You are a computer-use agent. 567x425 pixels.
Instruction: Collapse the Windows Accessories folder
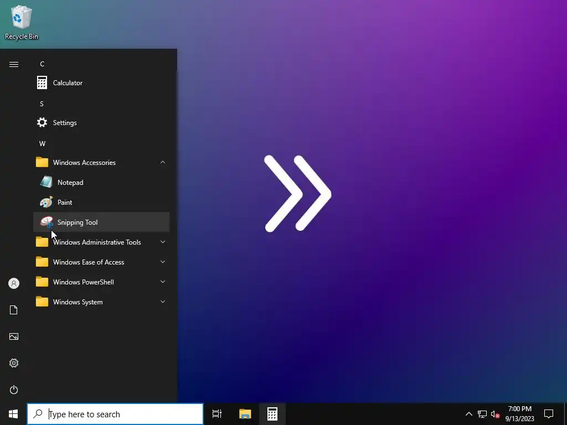pyautogui.click(x=163, y=162)
